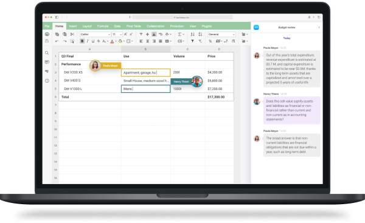
Task: Switch to the View tab
Action: pos(192,26)
